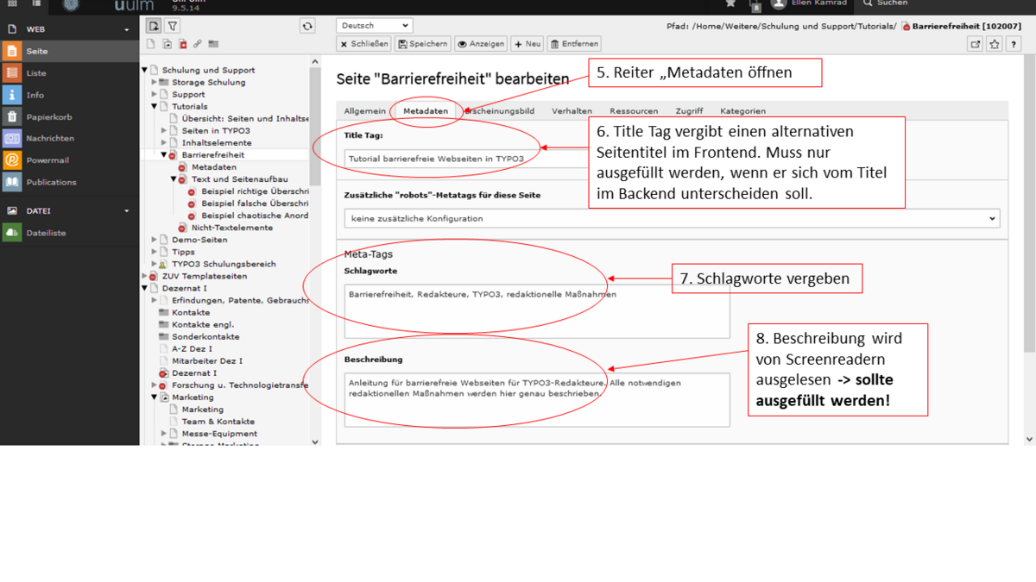Click into the Schlagworte text area
The image size is (1036, 582).
(536, 311)
